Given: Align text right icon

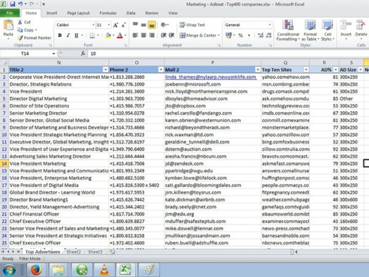Looking at the screenshot, I should [152, 35].
